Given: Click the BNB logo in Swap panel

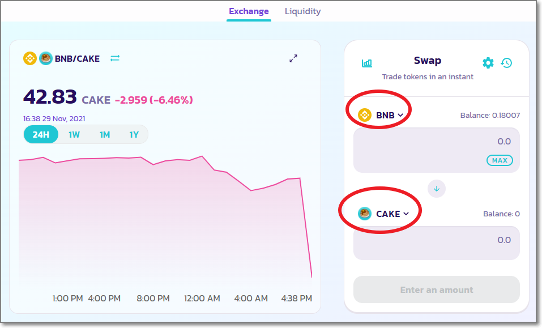Looking at the screenshot, I should click(365, 115).
